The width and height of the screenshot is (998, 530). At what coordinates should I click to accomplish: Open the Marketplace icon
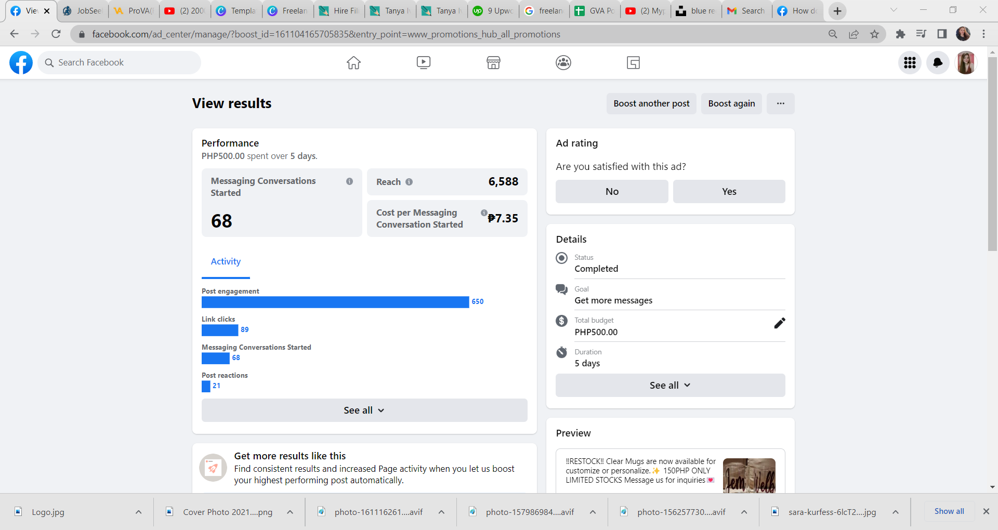(x=493, y=63)
